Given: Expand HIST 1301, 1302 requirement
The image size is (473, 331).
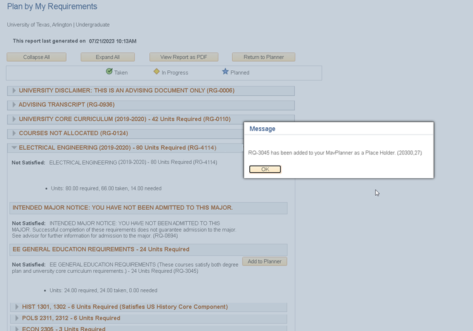Looking at the screenshot, I should 17,307.
